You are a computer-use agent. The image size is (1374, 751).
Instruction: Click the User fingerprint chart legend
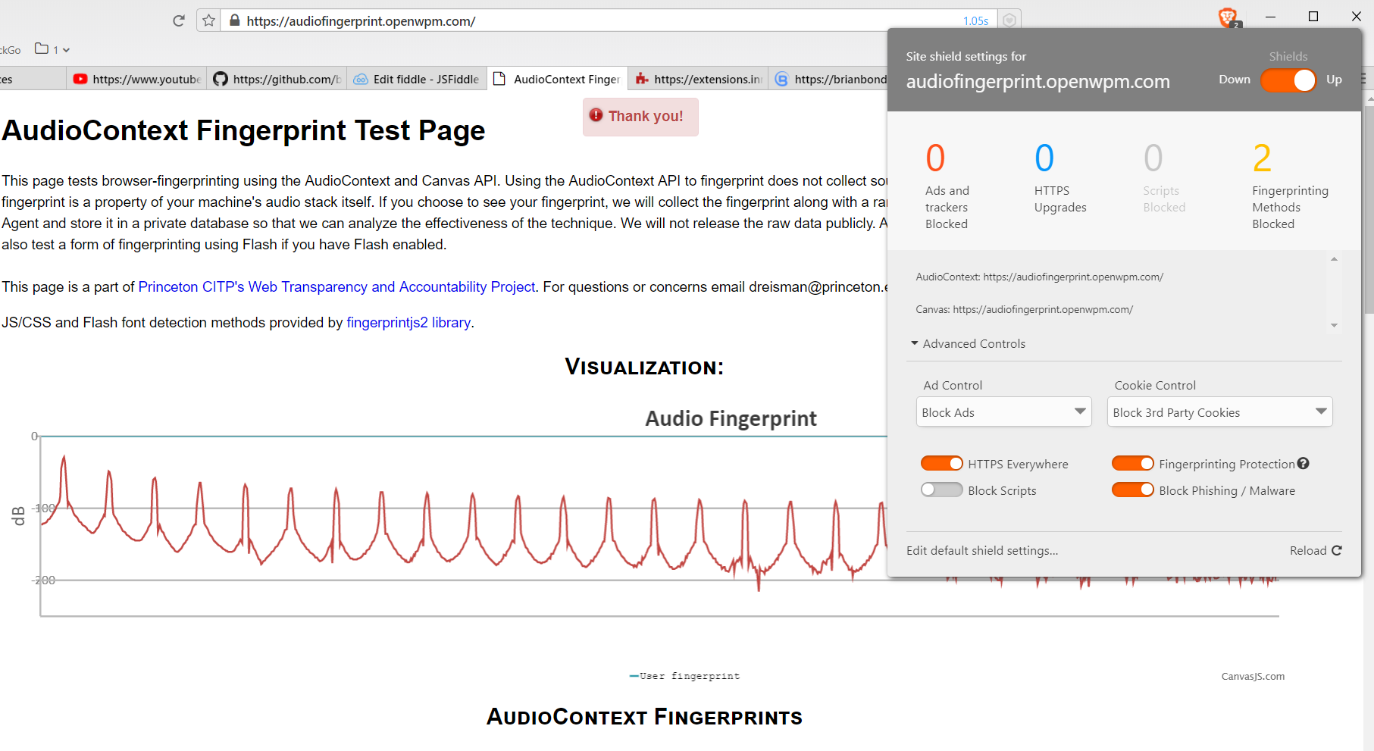pyautogui.click(x=684, y=676)
